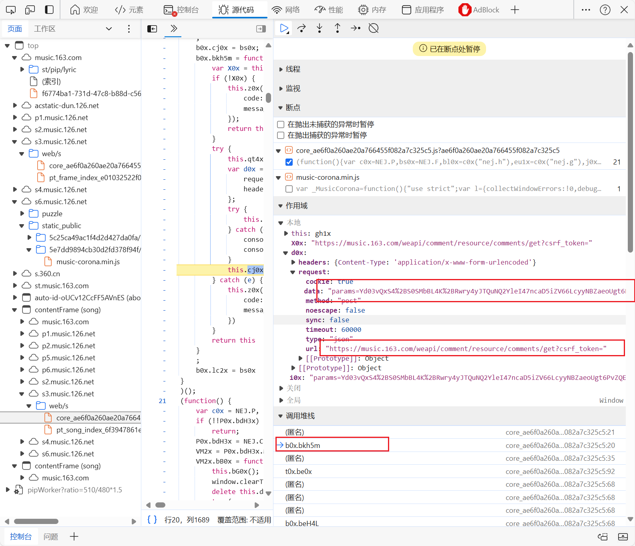Image resolution: width=635 pixels, height=546 pixels.
Task: Deactivate all breakpoints icon
Action: 374,28
